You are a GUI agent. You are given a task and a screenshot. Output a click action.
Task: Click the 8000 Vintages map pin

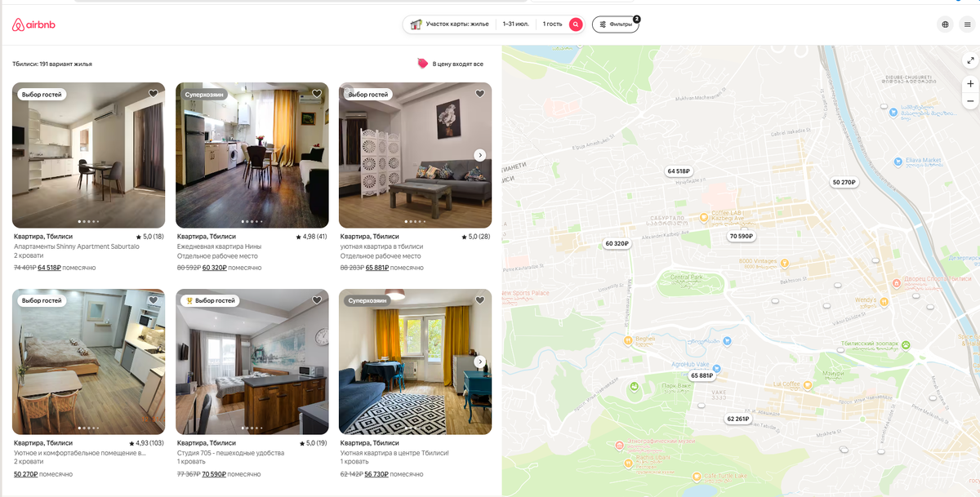[784, 263]
